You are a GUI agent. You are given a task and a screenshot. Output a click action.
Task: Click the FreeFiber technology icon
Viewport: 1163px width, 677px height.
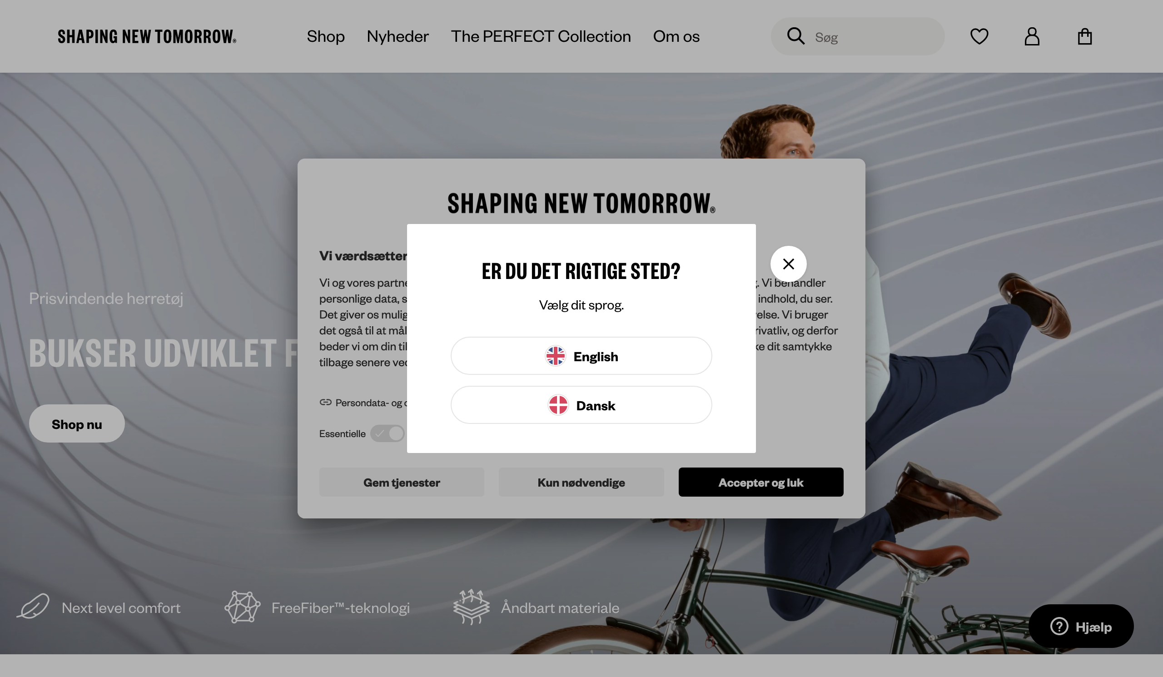242,607
